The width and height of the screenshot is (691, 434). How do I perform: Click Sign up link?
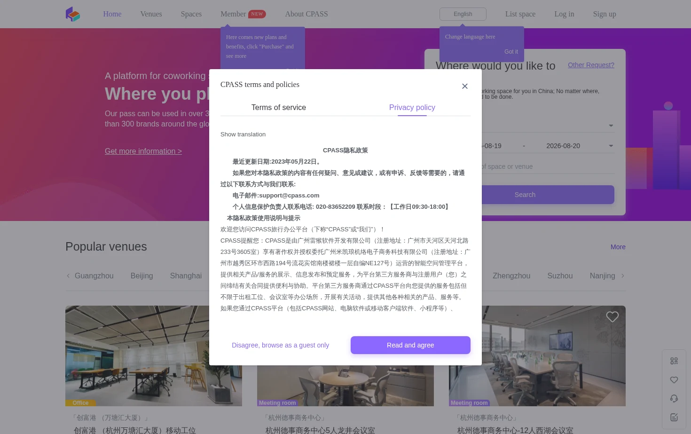[605, 14]
